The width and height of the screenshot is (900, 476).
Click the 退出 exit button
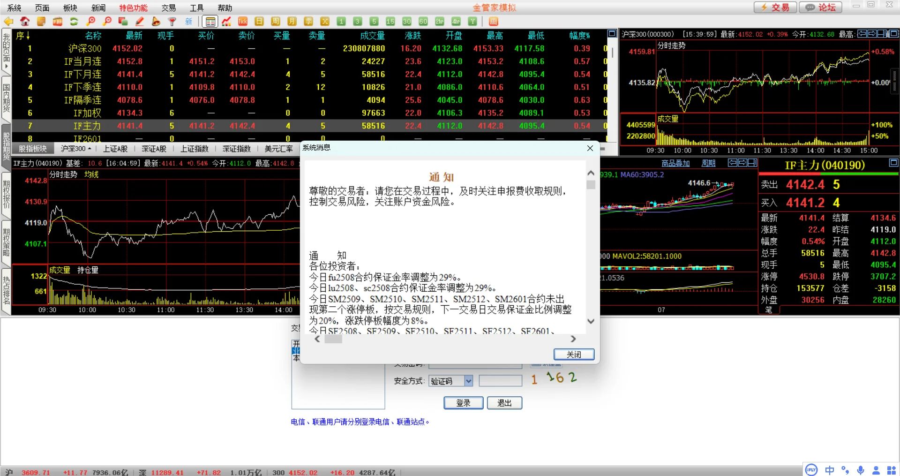pos(504,403)
